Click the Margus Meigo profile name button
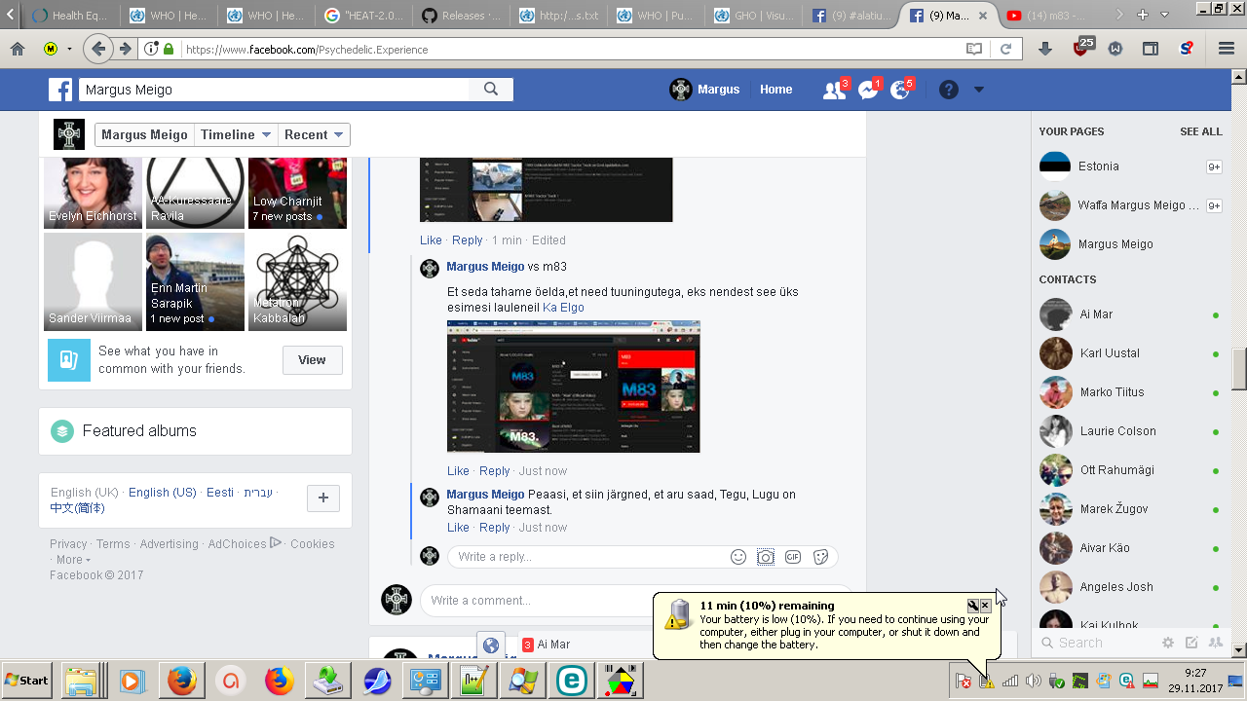 [144, 135]
